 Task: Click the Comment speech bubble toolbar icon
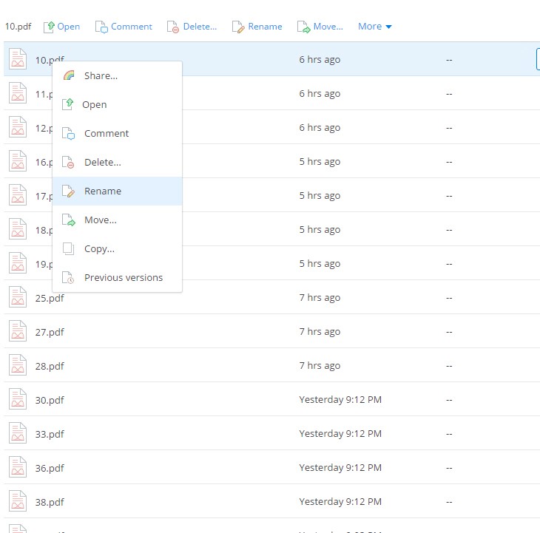(101, 27)
